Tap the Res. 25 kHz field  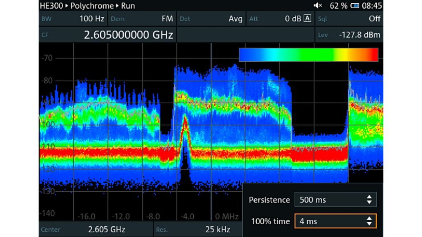coord(198,229)
